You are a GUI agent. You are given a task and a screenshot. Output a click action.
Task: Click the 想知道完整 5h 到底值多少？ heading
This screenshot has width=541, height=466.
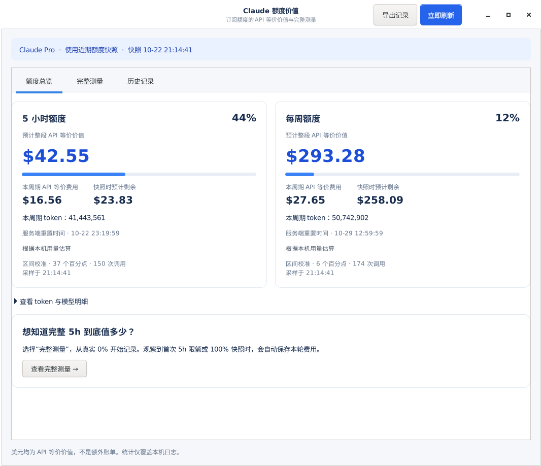pyautogui.click(x=78, y=331)
